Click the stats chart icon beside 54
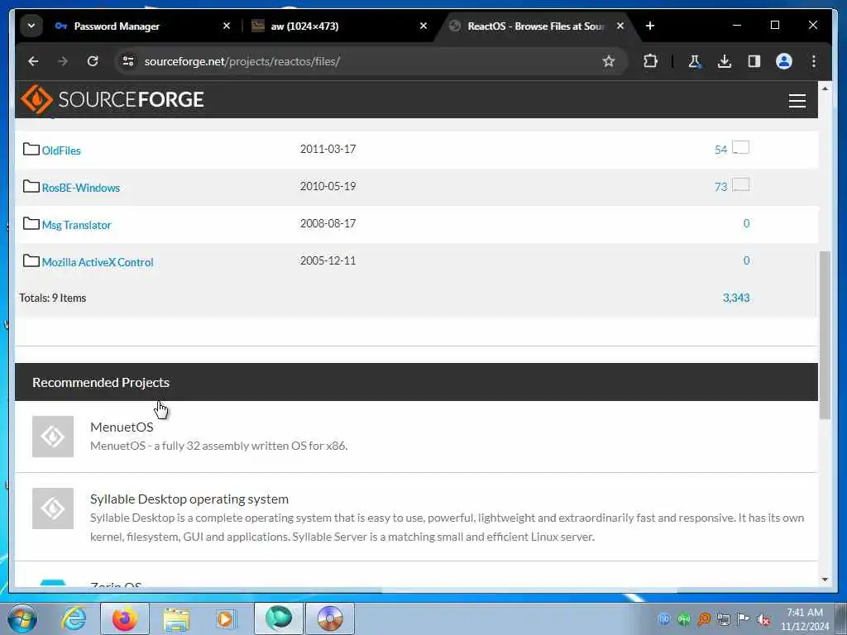 [740, 147]
